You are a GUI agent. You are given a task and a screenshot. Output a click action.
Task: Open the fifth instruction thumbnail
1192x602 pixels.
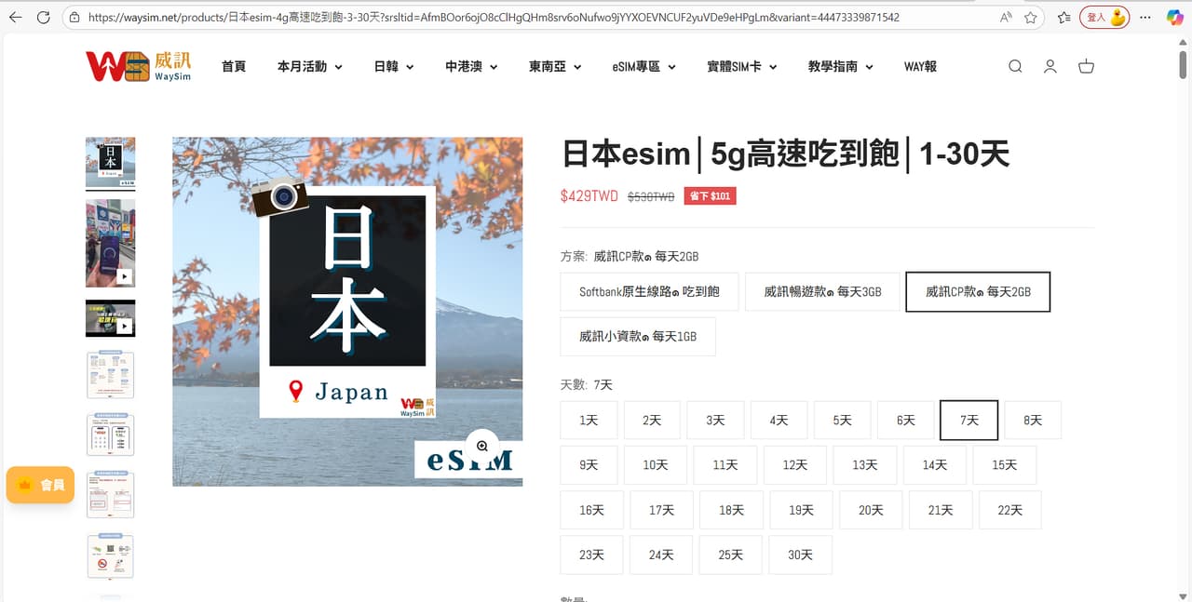point(110,435)
